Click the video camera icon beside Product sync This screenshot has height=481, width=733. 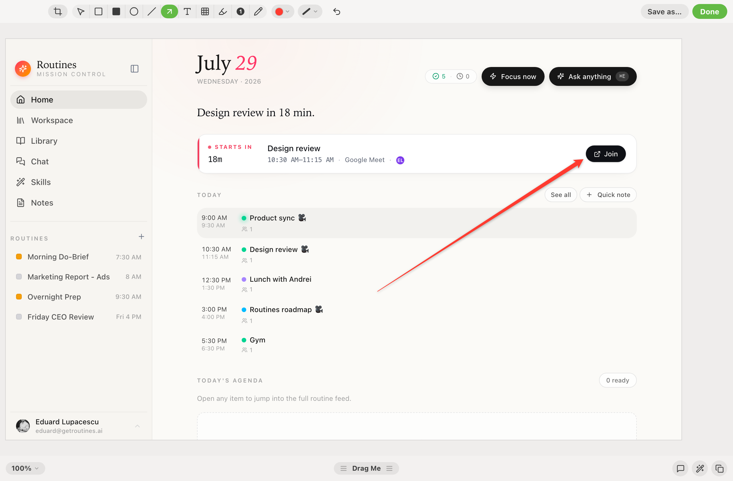[302, 218]
